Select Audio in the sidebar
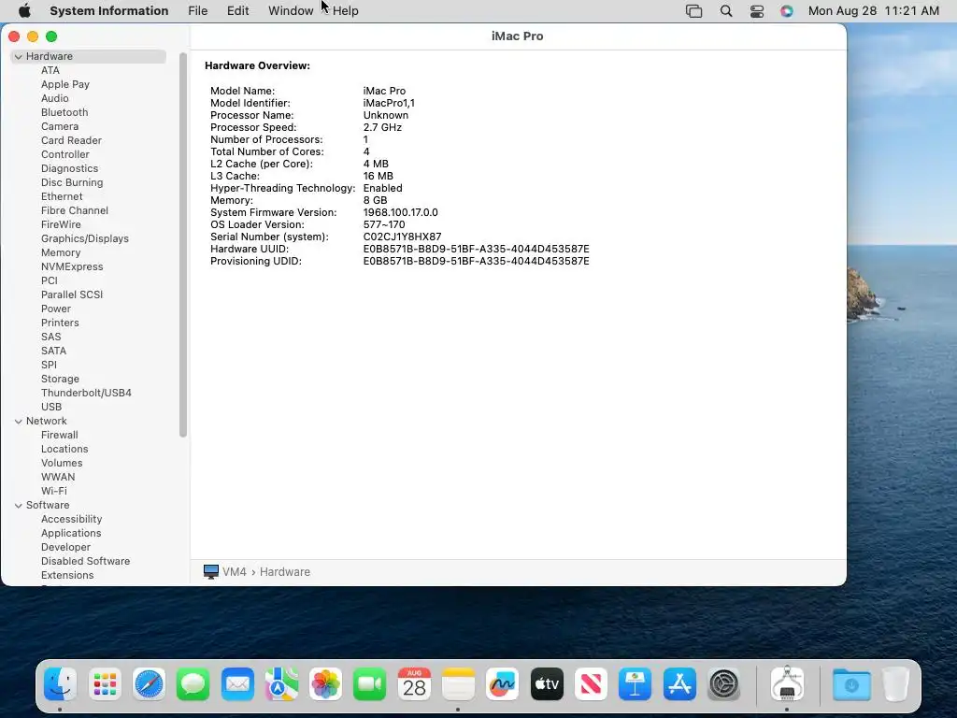The width and height of the screenshot is (957, 718). (x=55, y=98)
